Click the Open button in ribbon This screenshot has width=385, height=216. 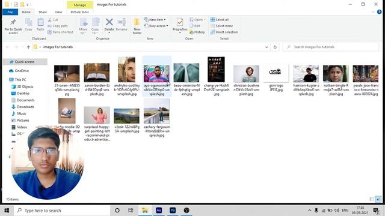coord(197,20)
